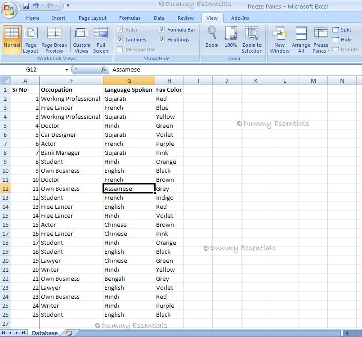Open the Undo history dropdown arrow
The height and width of the screenshot is (337, 362).
coord(42,5)
